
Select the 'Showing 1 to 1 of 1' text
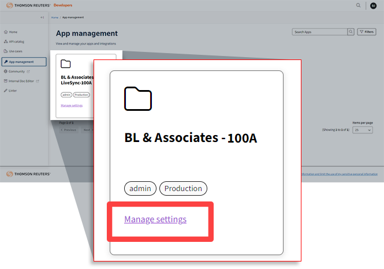point(335,130)
